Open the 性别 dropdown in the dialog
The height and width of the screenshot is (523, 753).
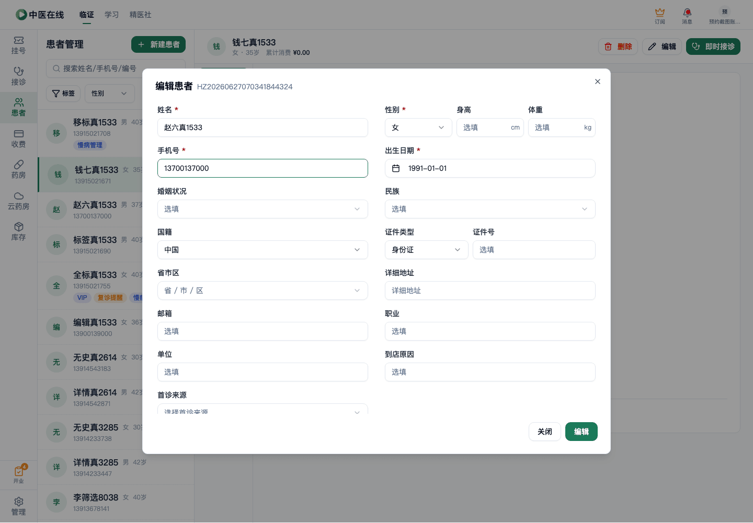(x=418, y=127)
